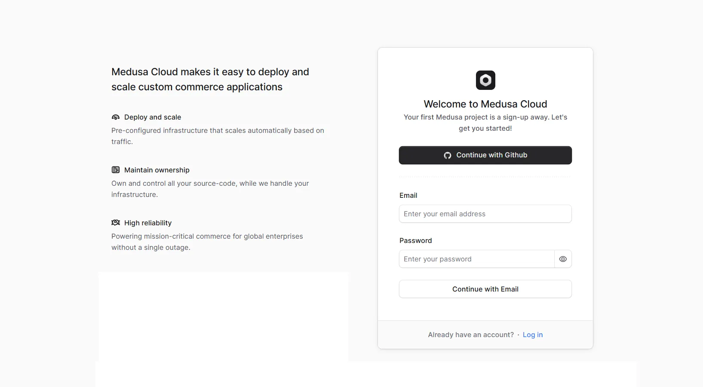Click the Email input field
703x387 pixels.
[x=485, y=214]
